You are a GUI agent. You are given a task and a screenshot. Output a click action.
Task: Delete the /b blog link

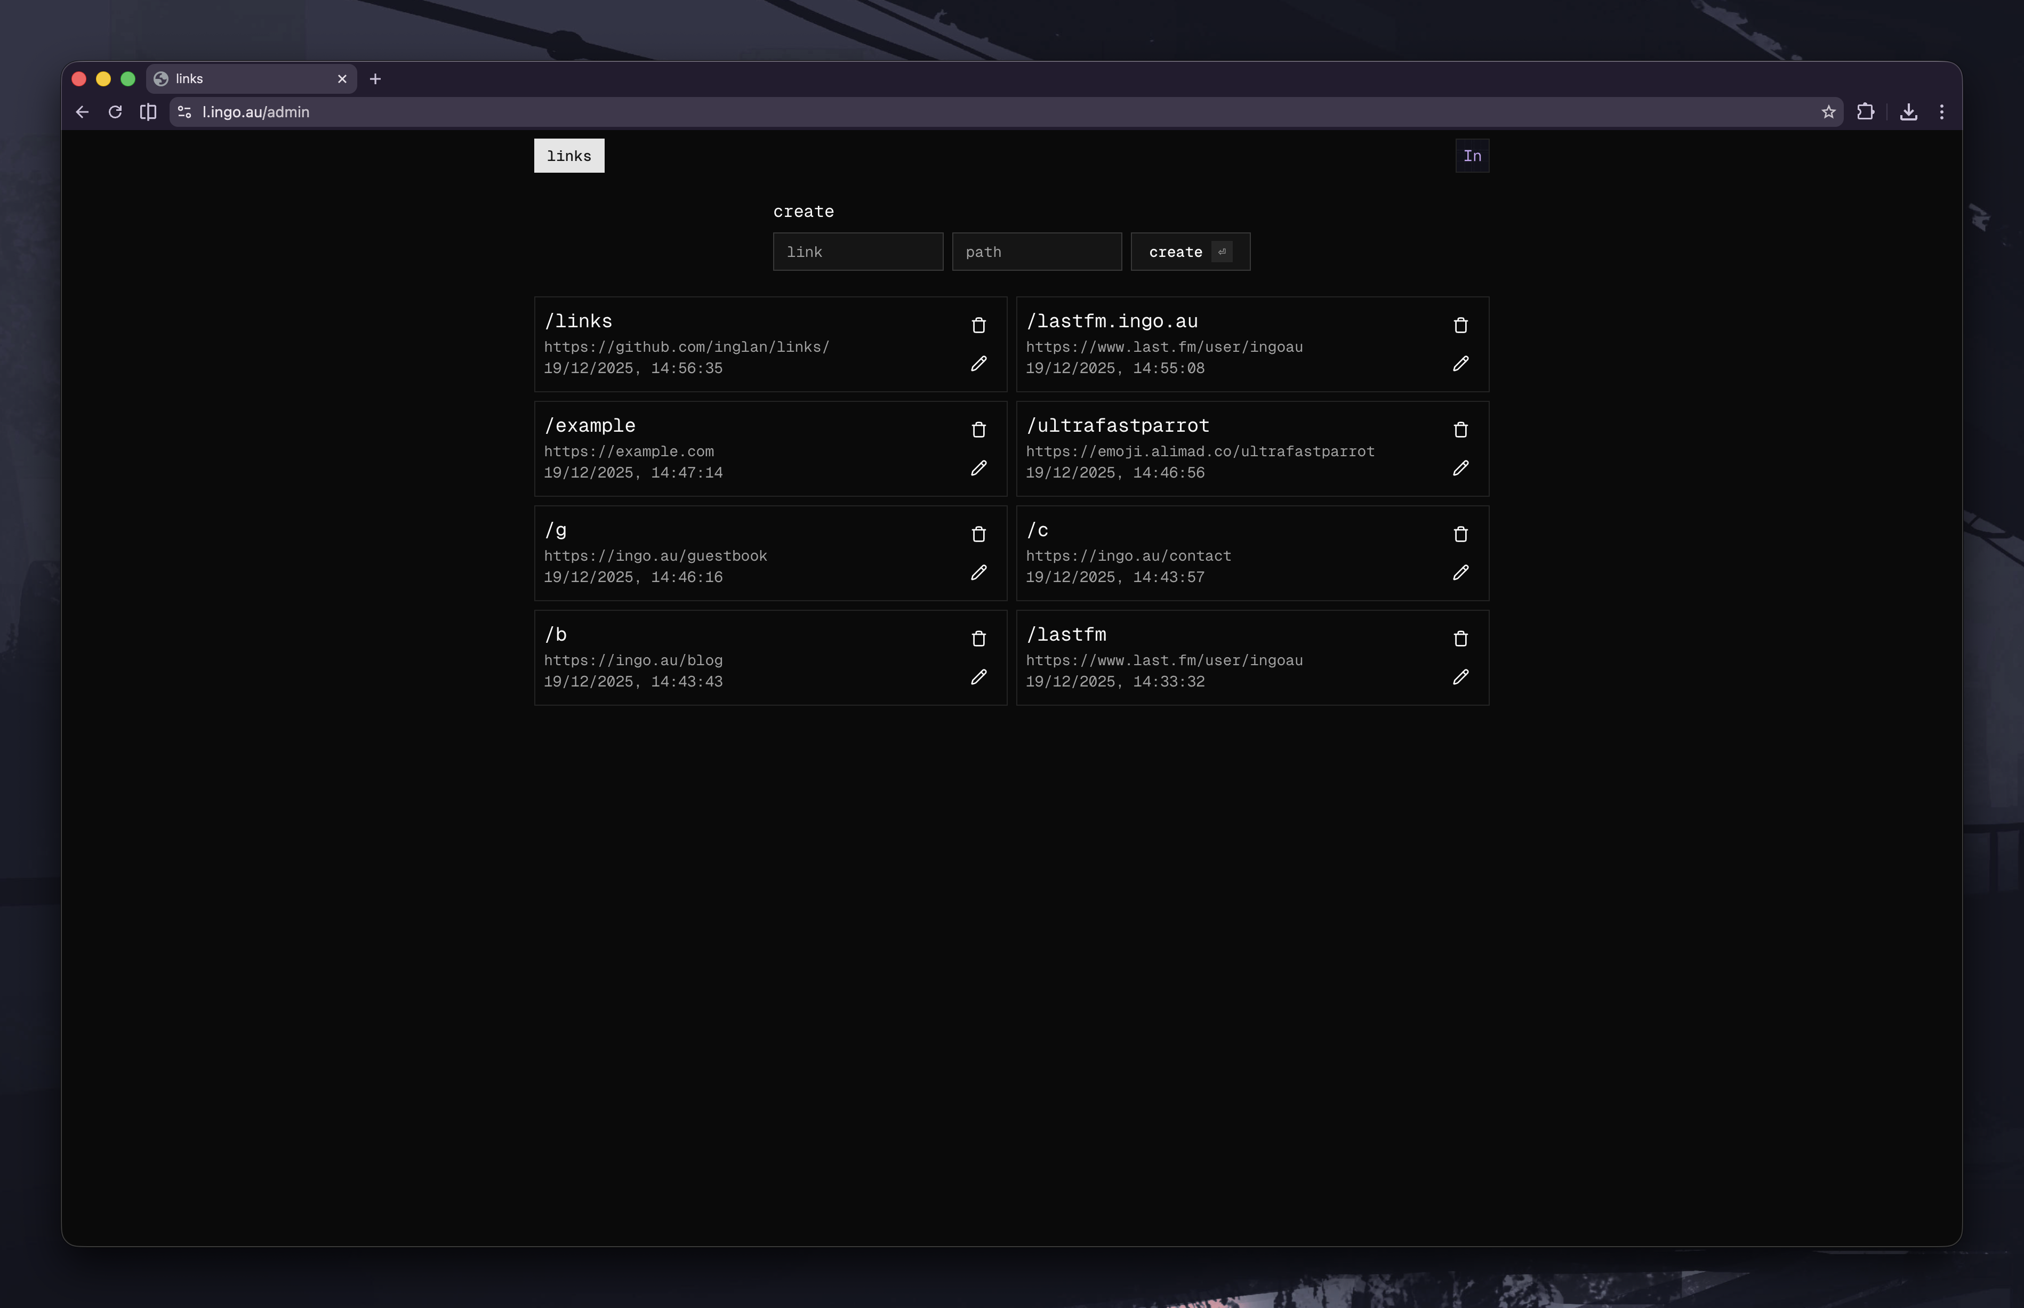point(978,639)
